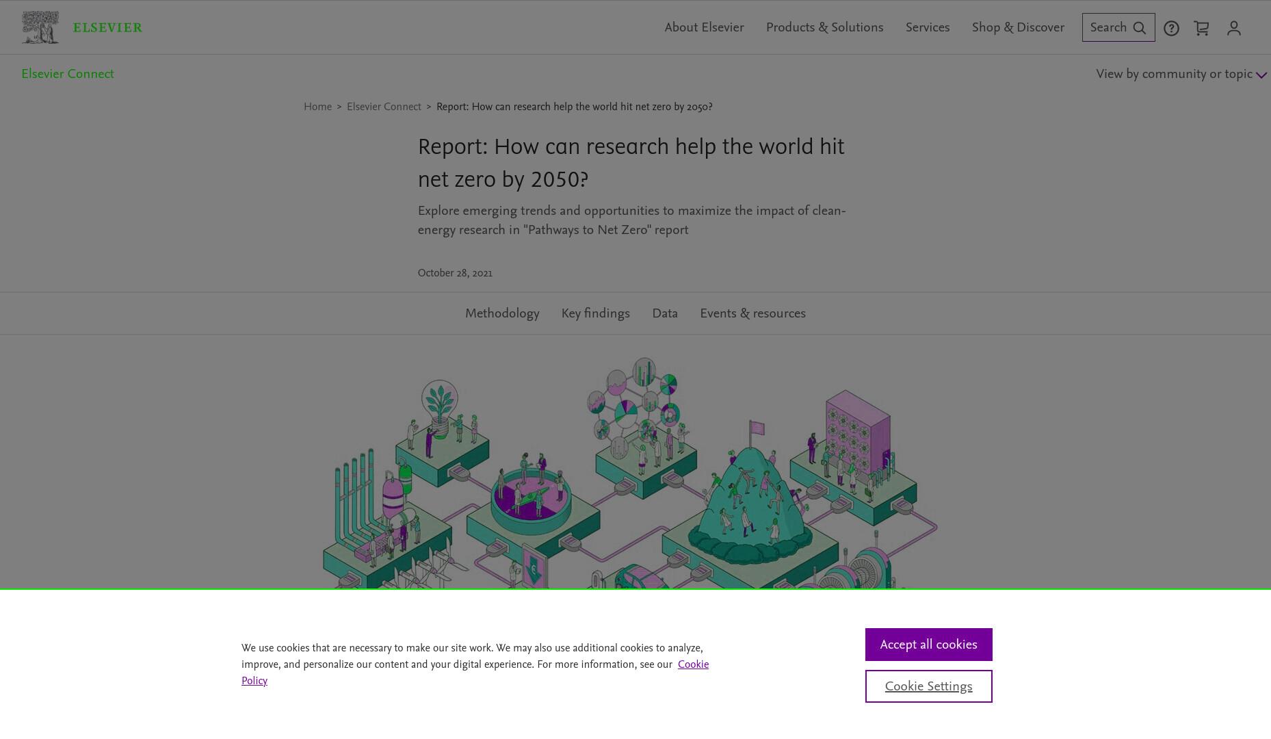The height and width of the screenshot is (739, 1271).
Task: Click the net zero isometric illustration
Action: [x=629, y=472]
